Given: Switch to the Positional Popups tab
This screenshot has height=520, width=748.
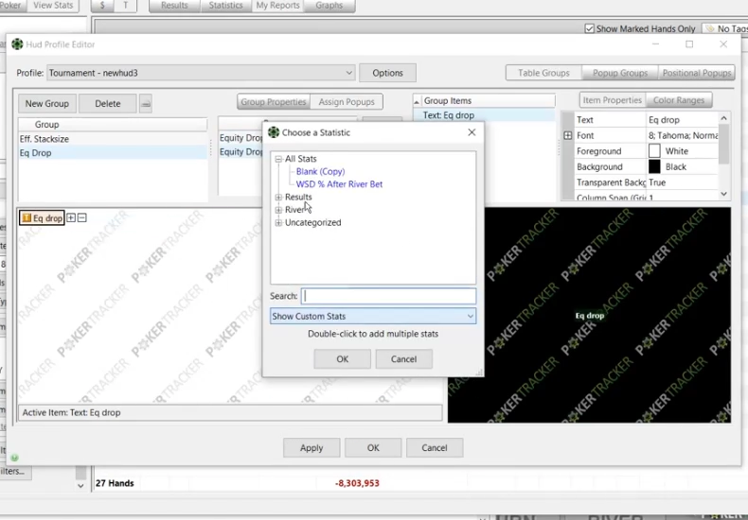Looking at the screenshot, I should (x=697, y=73).
